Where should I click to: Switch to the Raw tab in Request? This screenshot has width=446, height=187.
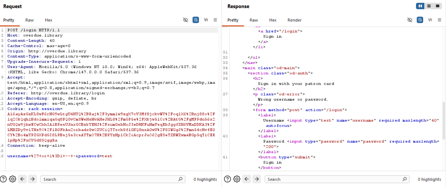click(x=29, y=20)
